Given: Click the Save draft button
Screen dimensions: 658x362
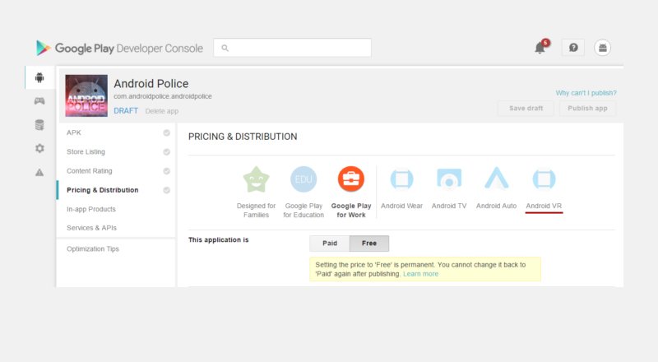Looking at the screenshot, I should [x=525, y=109].
